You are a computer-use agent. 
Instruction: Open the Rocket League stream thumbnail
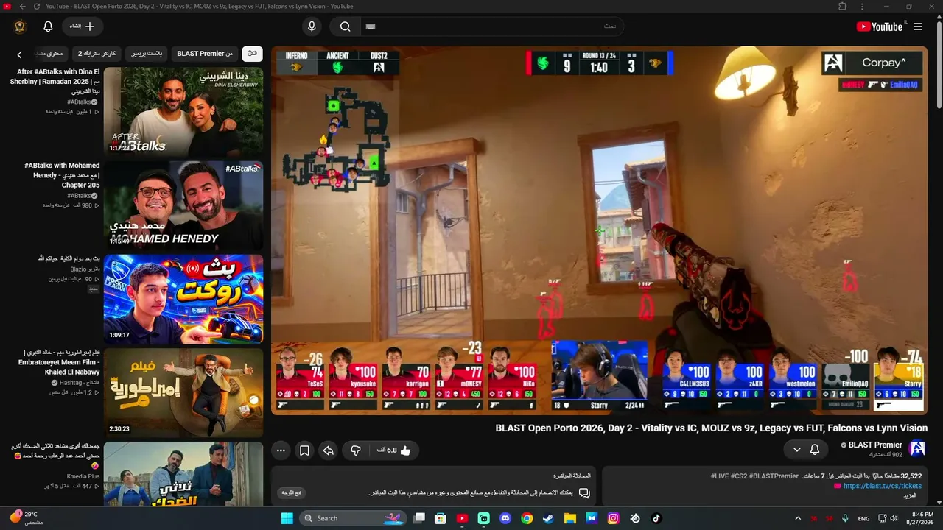[183, 299]
